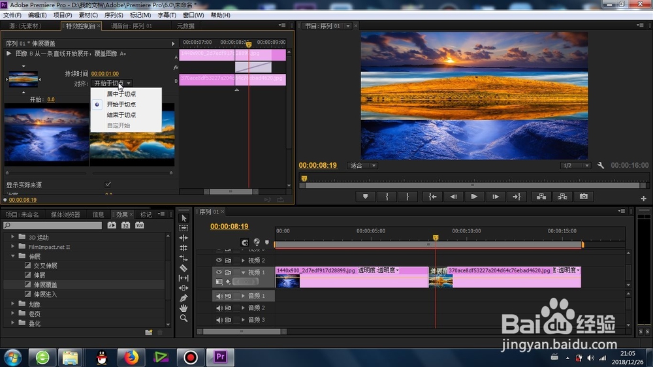Select the 交叉伸展 transition effect
This screenshot has height=367, width=653.
click(46, 265)
